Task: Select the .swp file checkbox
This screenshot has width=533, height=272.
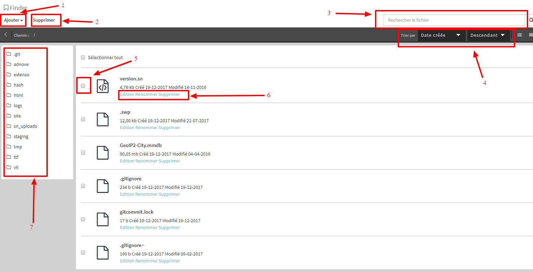Action: 83,119
